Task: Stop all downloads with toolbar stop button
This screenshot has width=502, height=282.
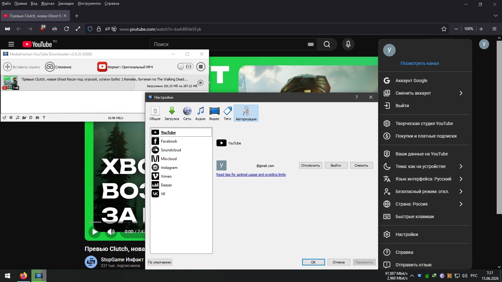Action: click(x=201, y=67)
